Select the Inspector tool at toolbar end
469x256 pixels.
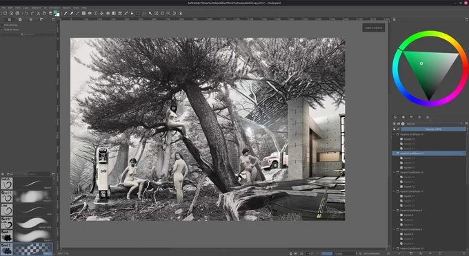pyautogui.click(x=181, y=14)
